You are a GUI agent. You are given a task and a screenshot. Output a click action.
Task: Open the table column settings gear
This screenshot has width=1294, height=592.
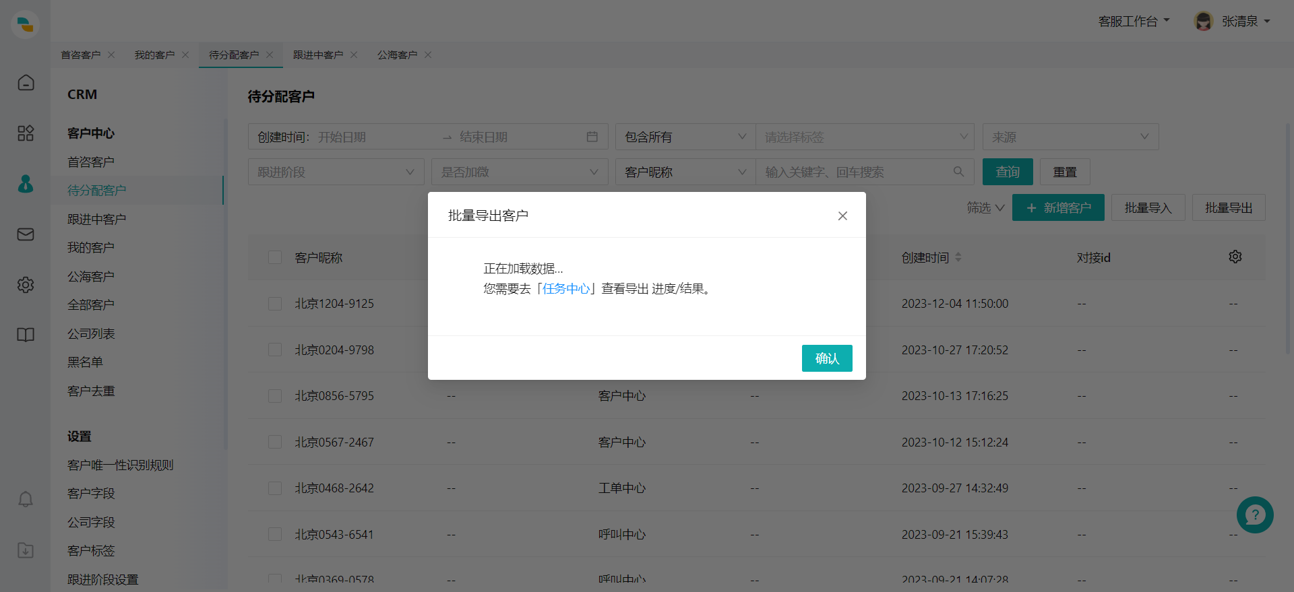(1235, 257)
